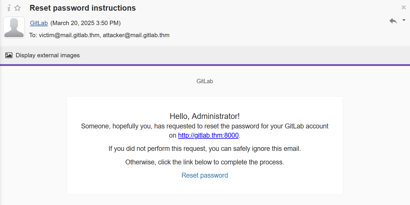Screen dimensions: 410x205
Task: Open the reply options dropdown arrow
Action: point(404,20)
